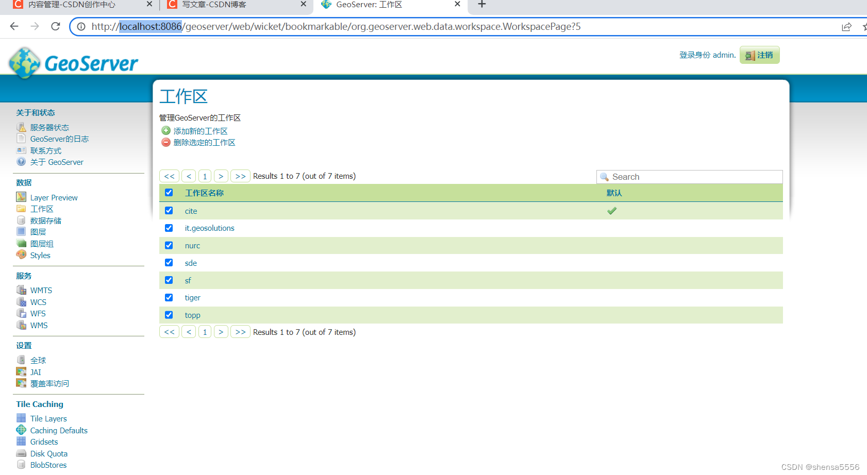Click the 联系方式 contact card icon
The width and height of the screenshot is (867, 475).
coord(21,150)
